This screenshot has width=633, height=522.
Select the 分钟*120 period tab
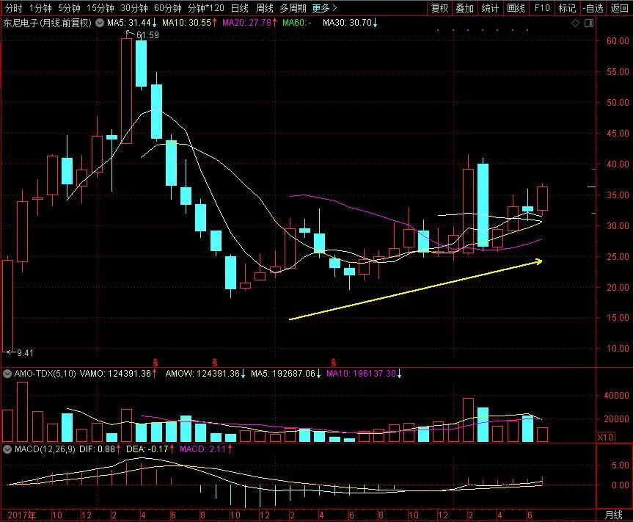tap(206, 8)
